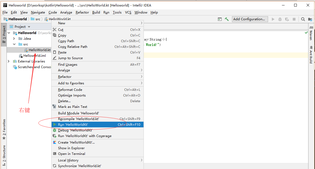Collapse the Helloworld root node
The image size is (315, 169).
point(9,33)
